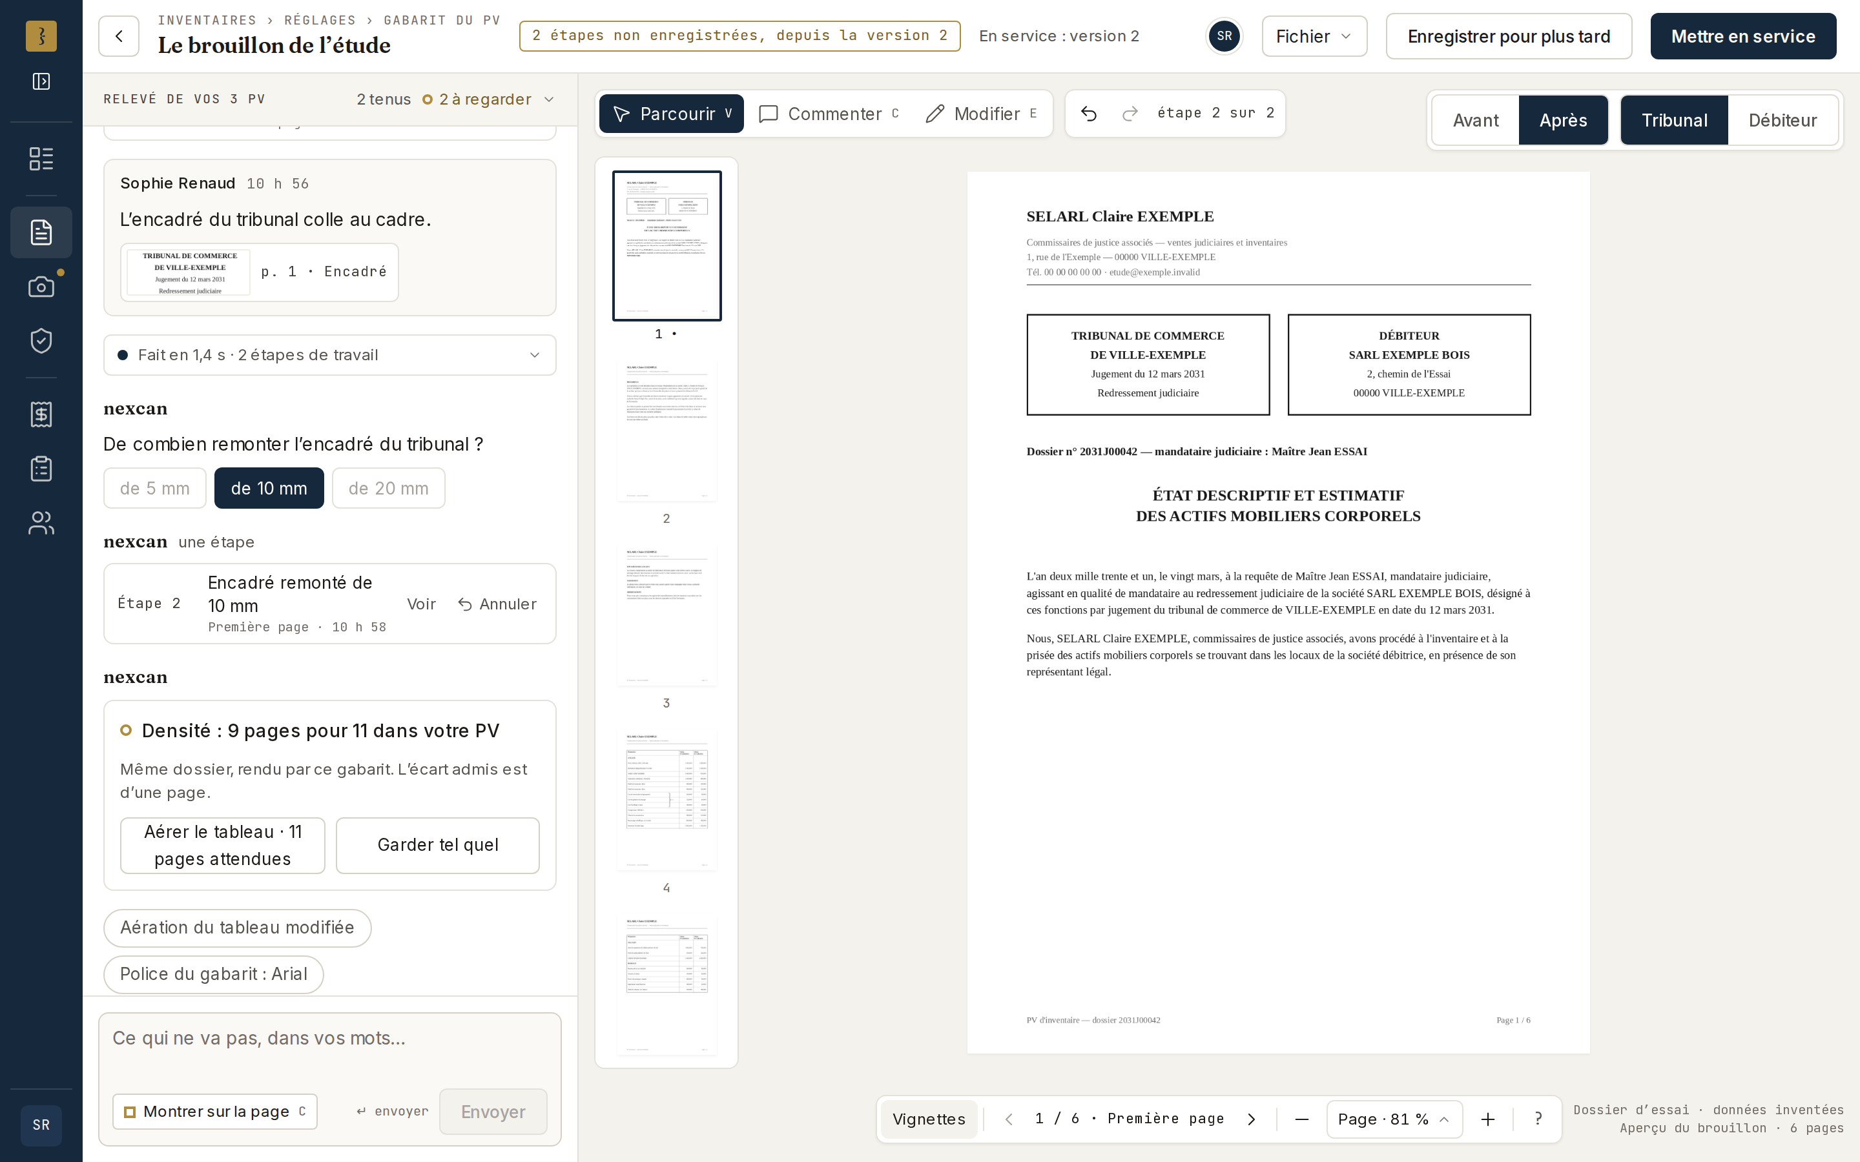
Task: Choose the Débiteur view
Action: (1782, 121)
